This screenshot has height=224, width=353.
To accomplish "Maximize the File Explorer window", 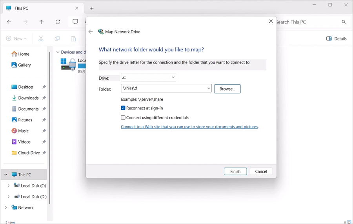I will (330, 5).
